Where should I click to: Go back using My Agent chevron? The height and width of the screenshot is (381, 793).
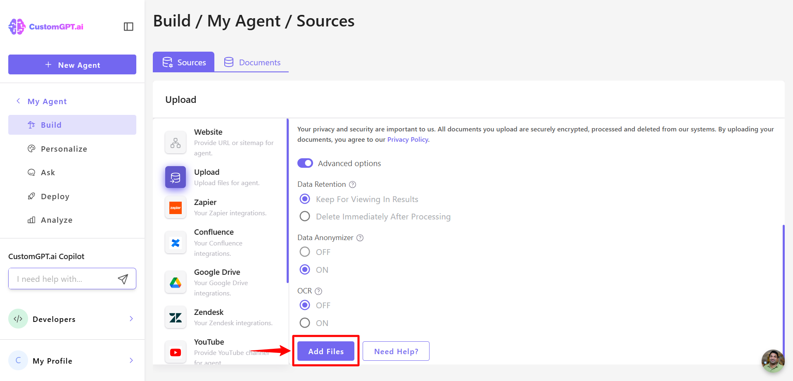pos(18,101)
